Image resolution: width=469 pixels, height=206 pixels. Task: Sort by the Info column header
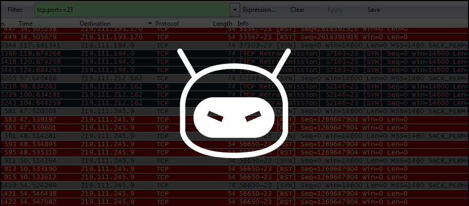click(x=243, y=23)
